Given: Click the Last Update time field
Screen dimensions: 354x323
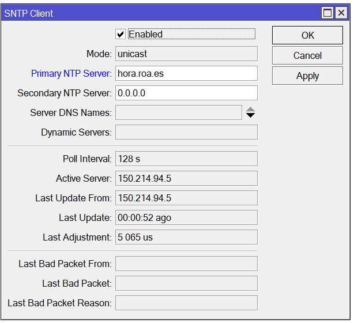Looking at the screenshot, I should [186, 217].
